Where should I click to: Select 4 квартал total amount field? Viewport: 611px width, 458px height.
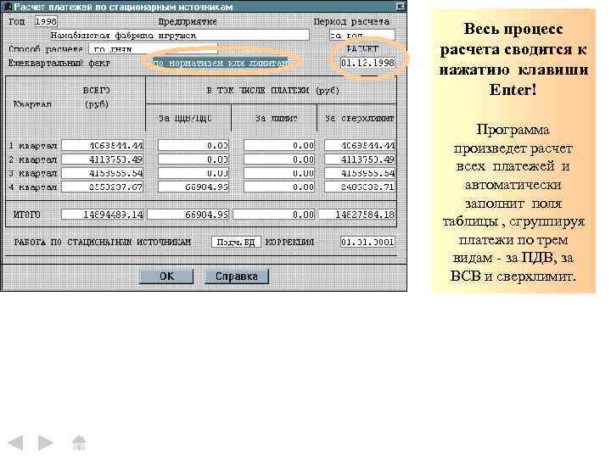pyautogui.click(x=103, y=187)
